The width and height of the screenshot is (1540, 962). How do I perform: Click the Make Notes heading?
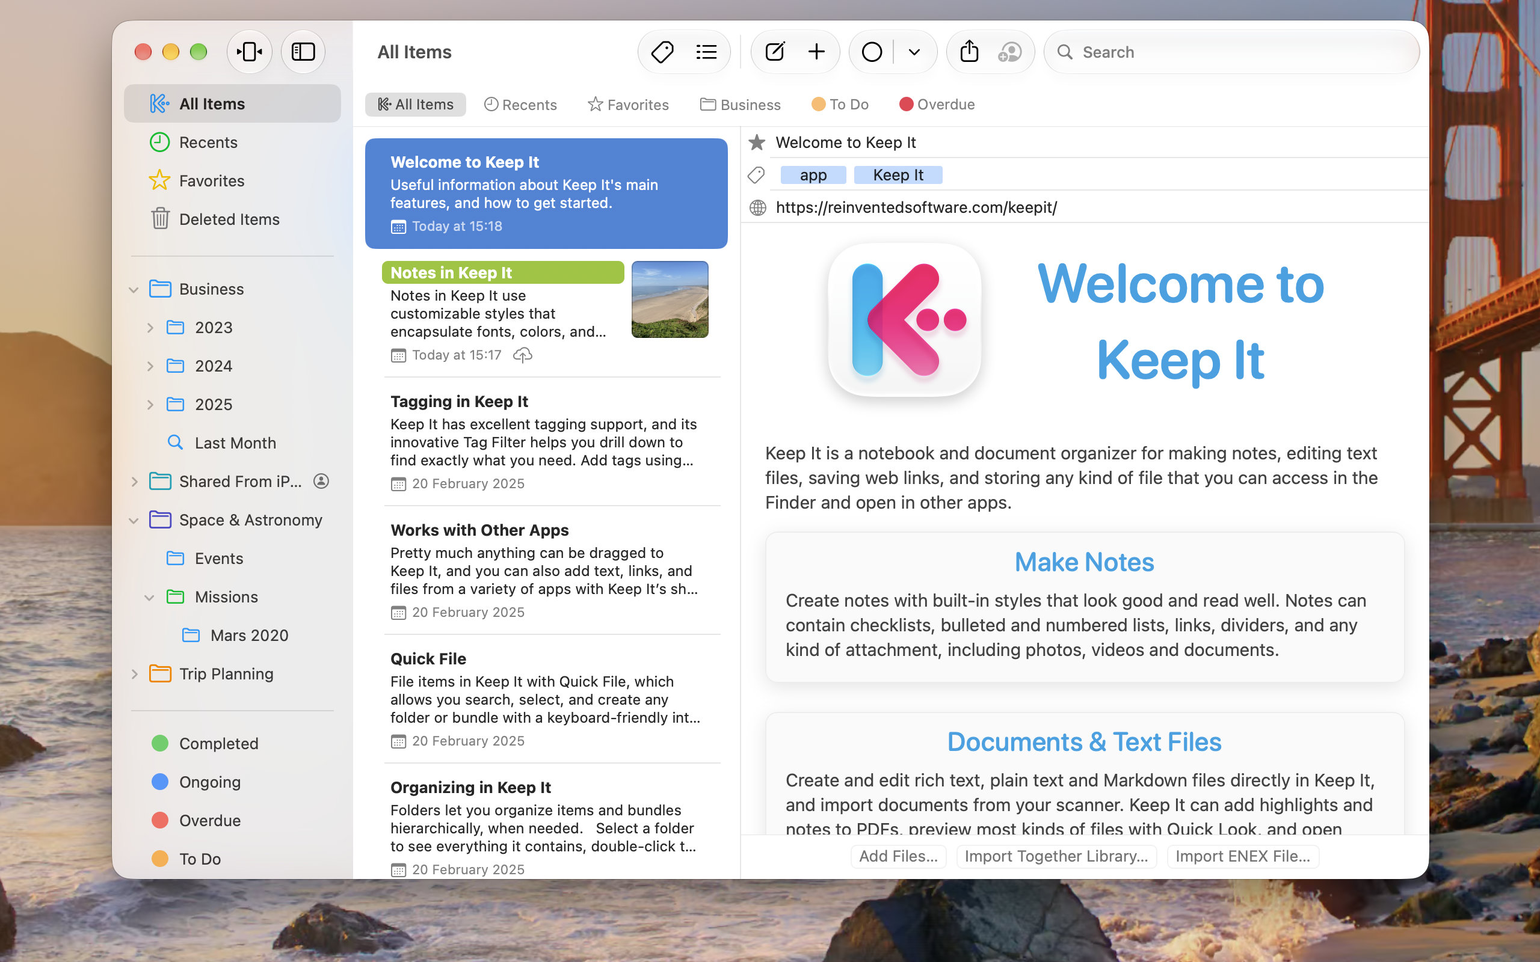tap(1084, 562)
